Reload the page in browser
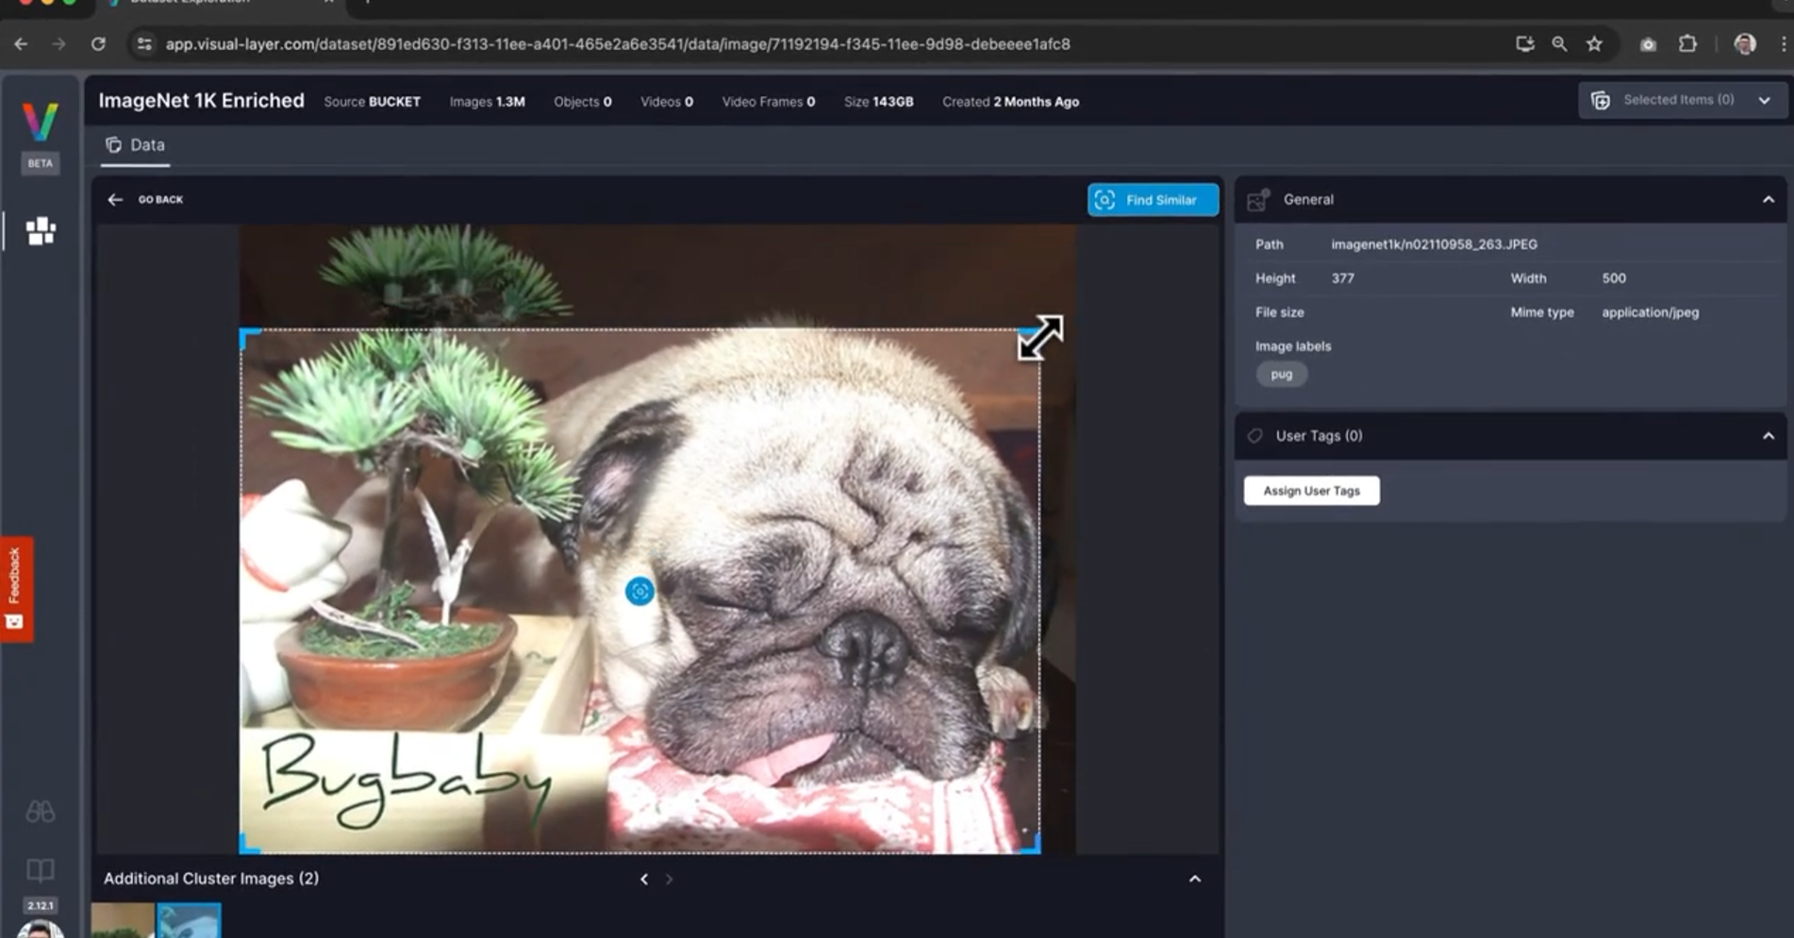This screenshot has height=938, width=1794. tap(98, 44)
